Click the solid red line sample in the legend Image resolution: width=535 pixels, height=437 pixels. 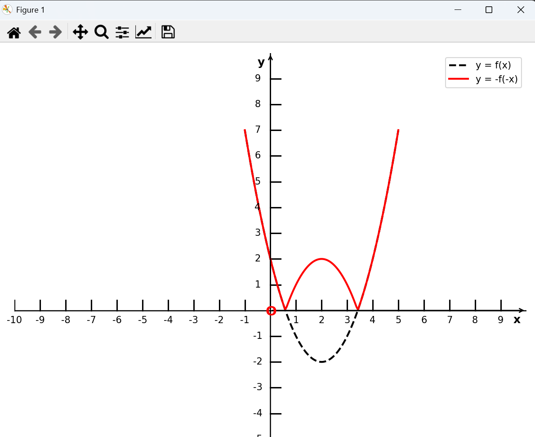point(459,79)
